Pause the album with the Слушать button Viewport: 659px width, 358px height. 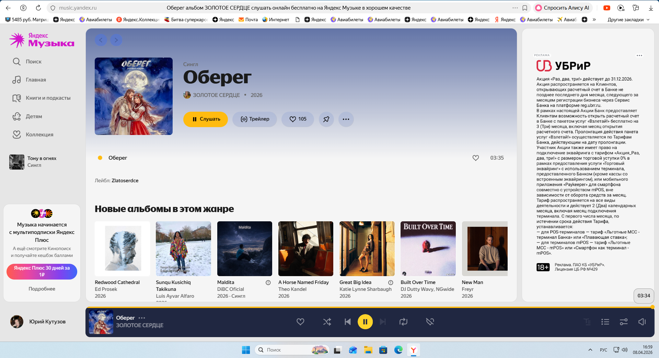206,119
